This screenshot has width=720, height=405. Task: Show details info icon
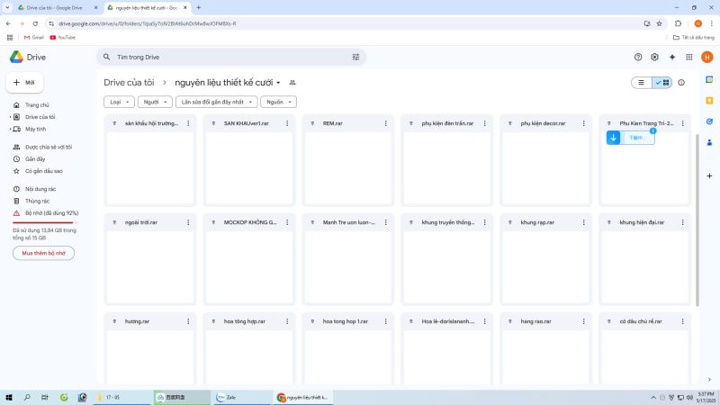point(681,83)
